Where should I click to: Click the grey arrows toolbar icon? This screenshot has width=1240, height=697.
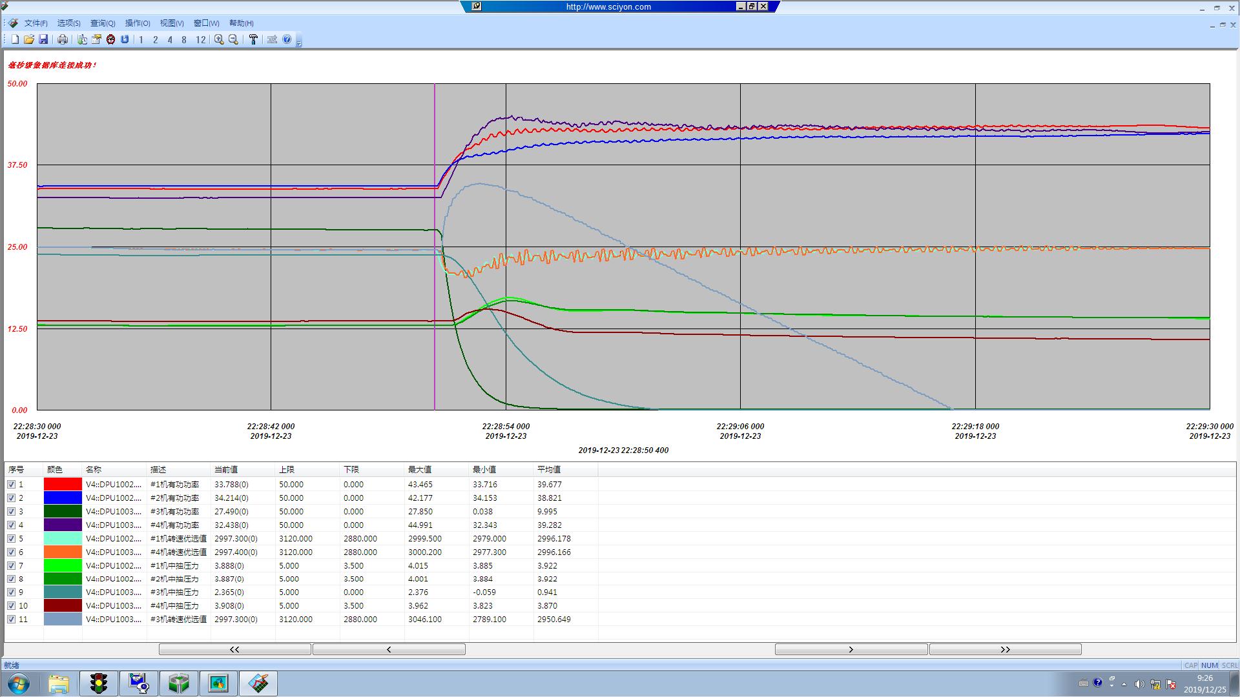[272, 39]
